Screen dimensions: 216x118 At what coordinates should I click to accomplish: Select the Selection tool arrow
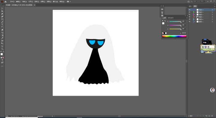click(2, 8)
